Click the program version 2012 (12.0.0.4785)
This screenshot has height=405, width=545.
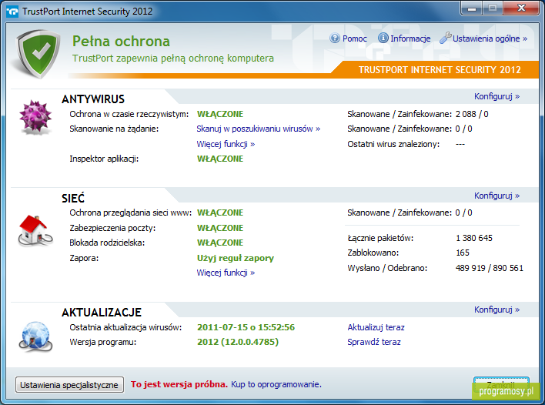tap(238, 342)
